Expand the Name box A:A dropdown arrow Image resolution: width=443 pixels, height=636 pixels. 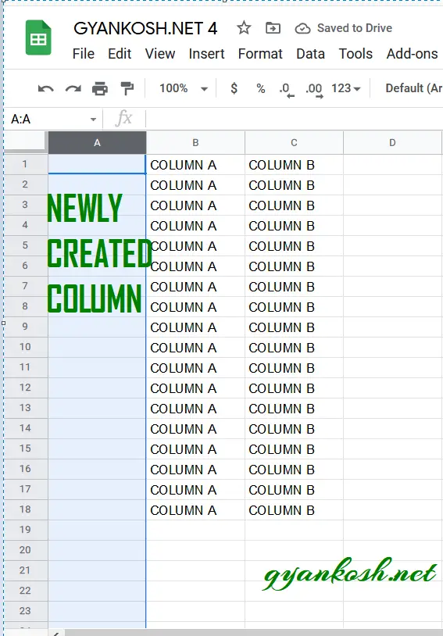point(93,120)
